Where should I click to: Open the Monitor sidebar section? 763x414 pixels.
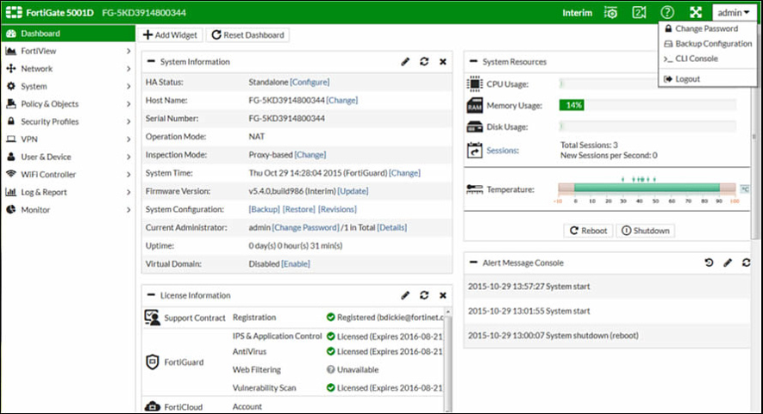(67, 210)
